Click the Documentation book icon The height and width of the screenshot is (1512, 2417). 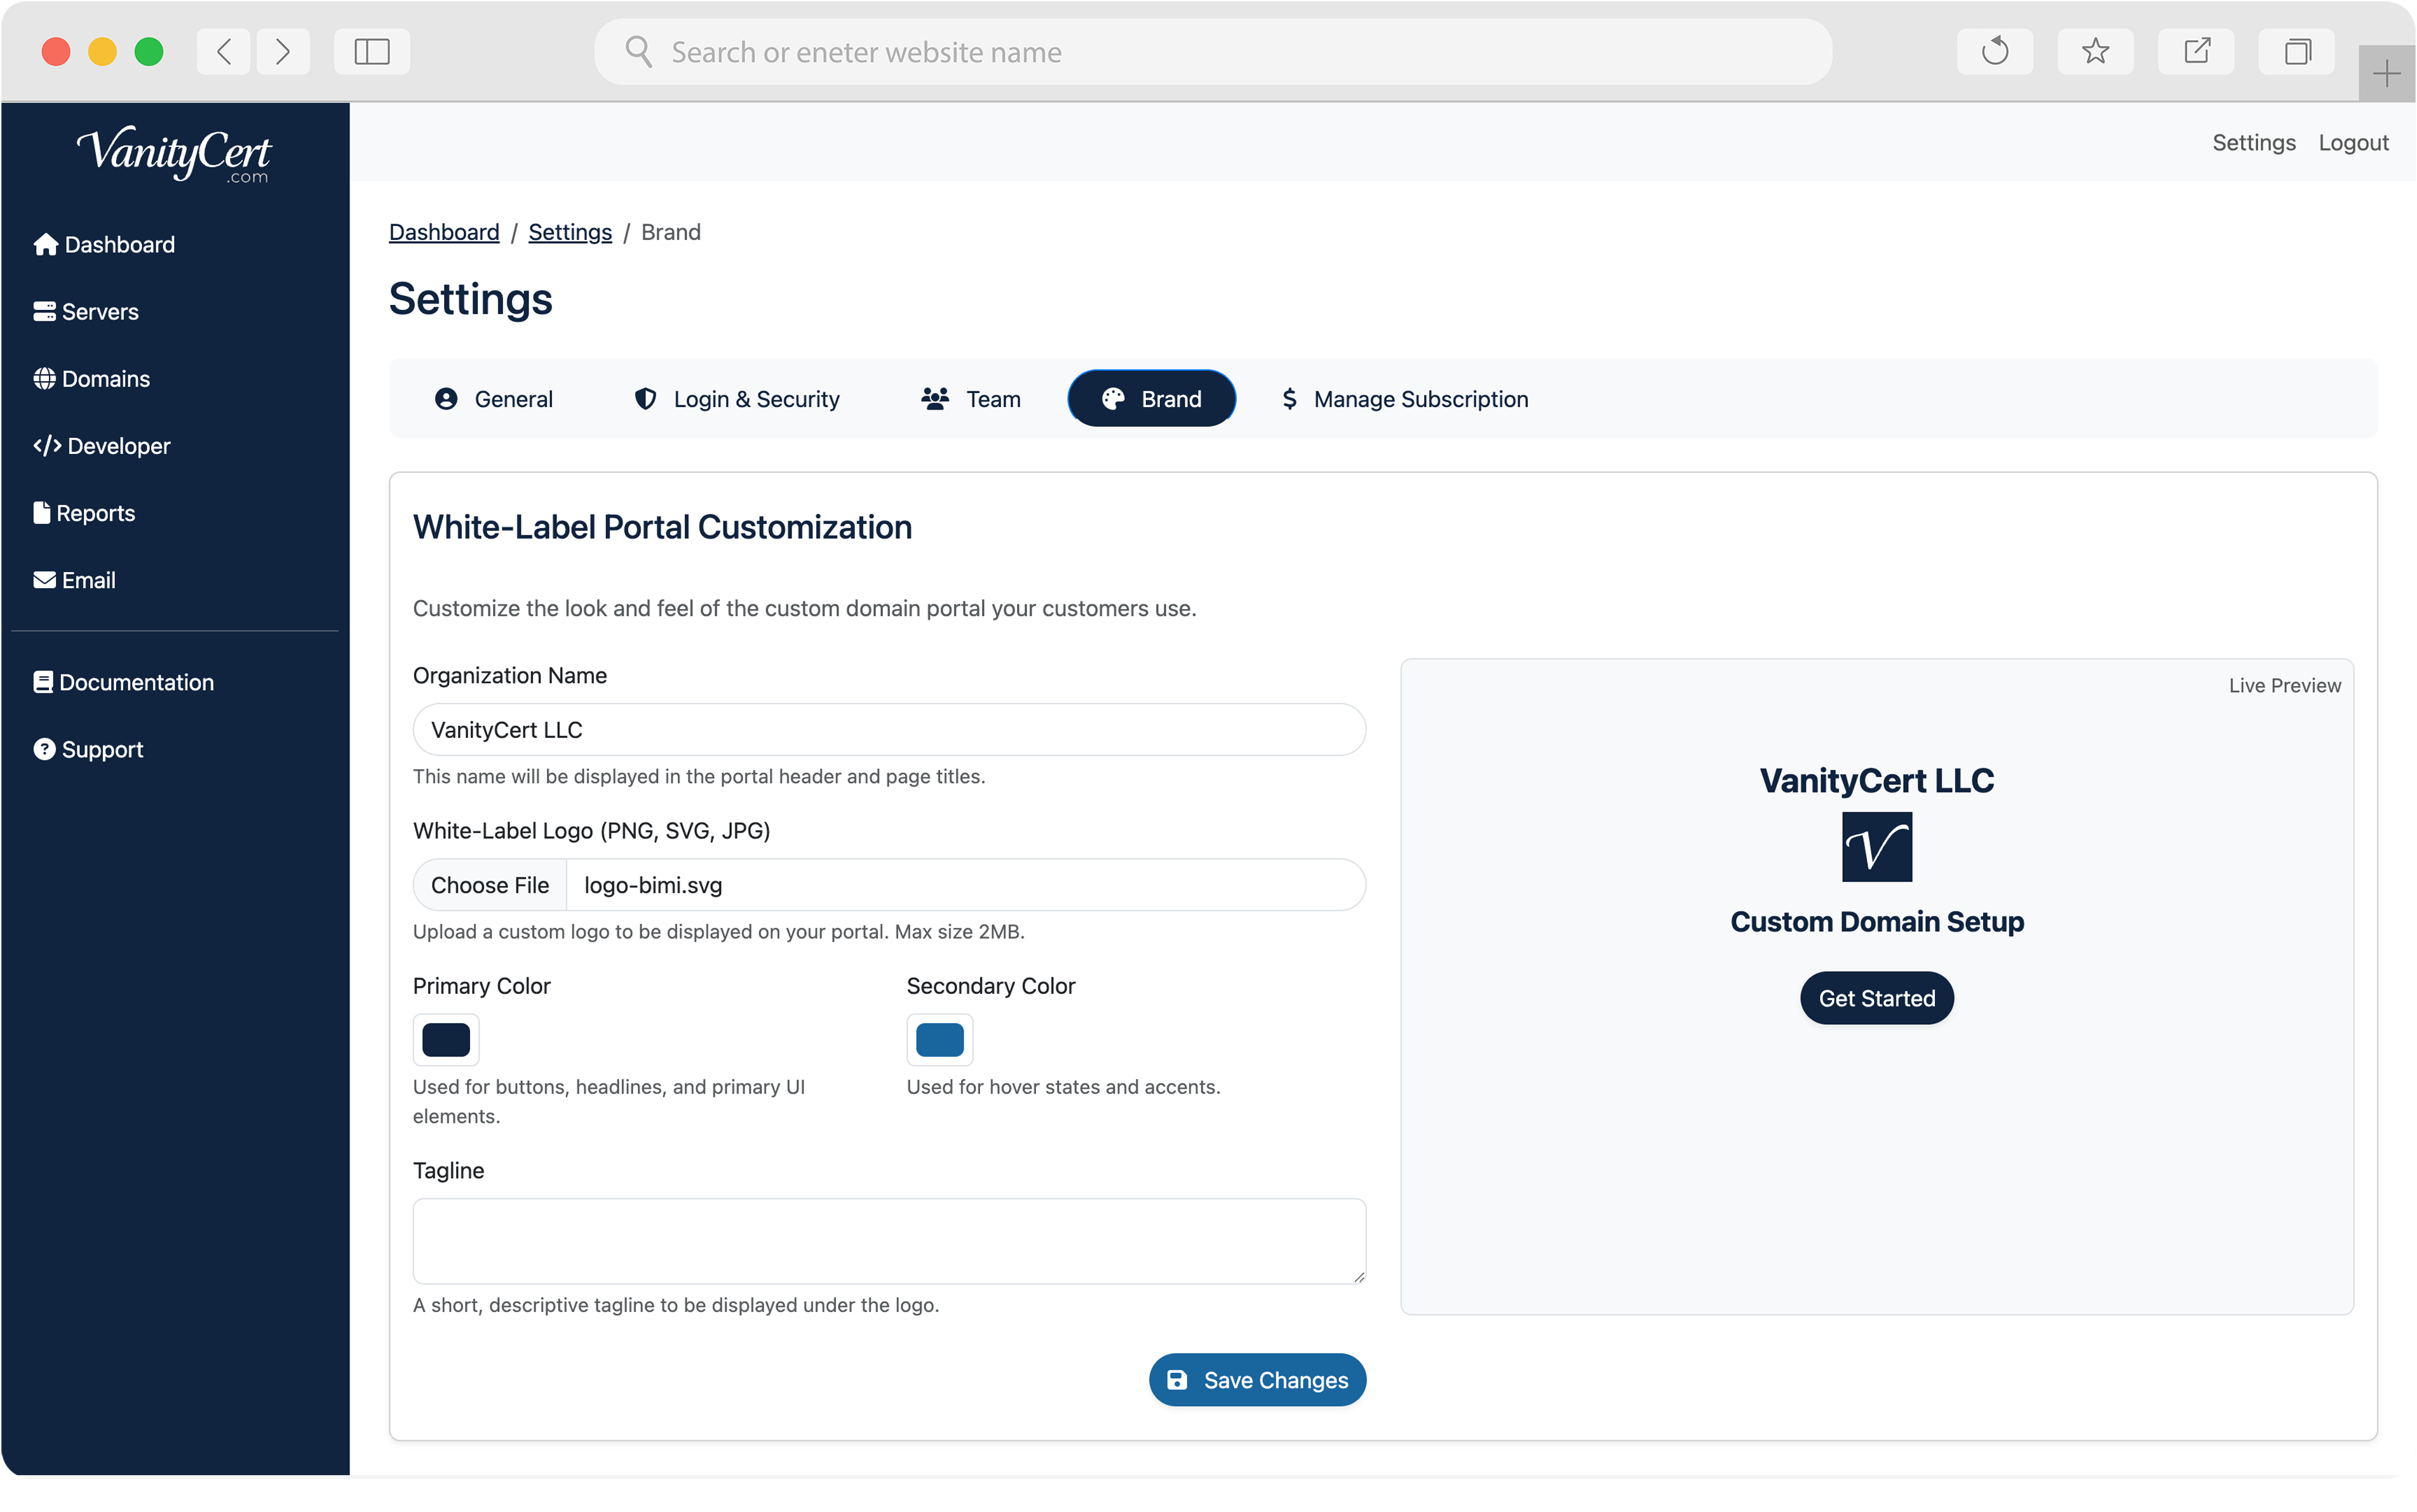point(43,682)
